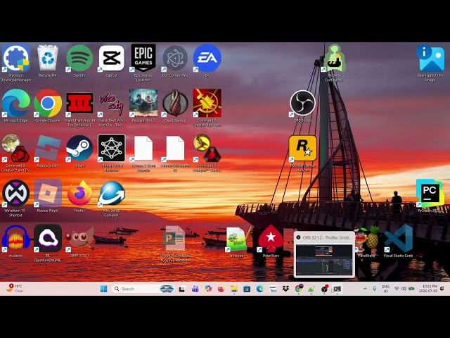Launch Copilot from the taskbar
The width and height of the screenshot is (450, 338).
click(208, 289)
